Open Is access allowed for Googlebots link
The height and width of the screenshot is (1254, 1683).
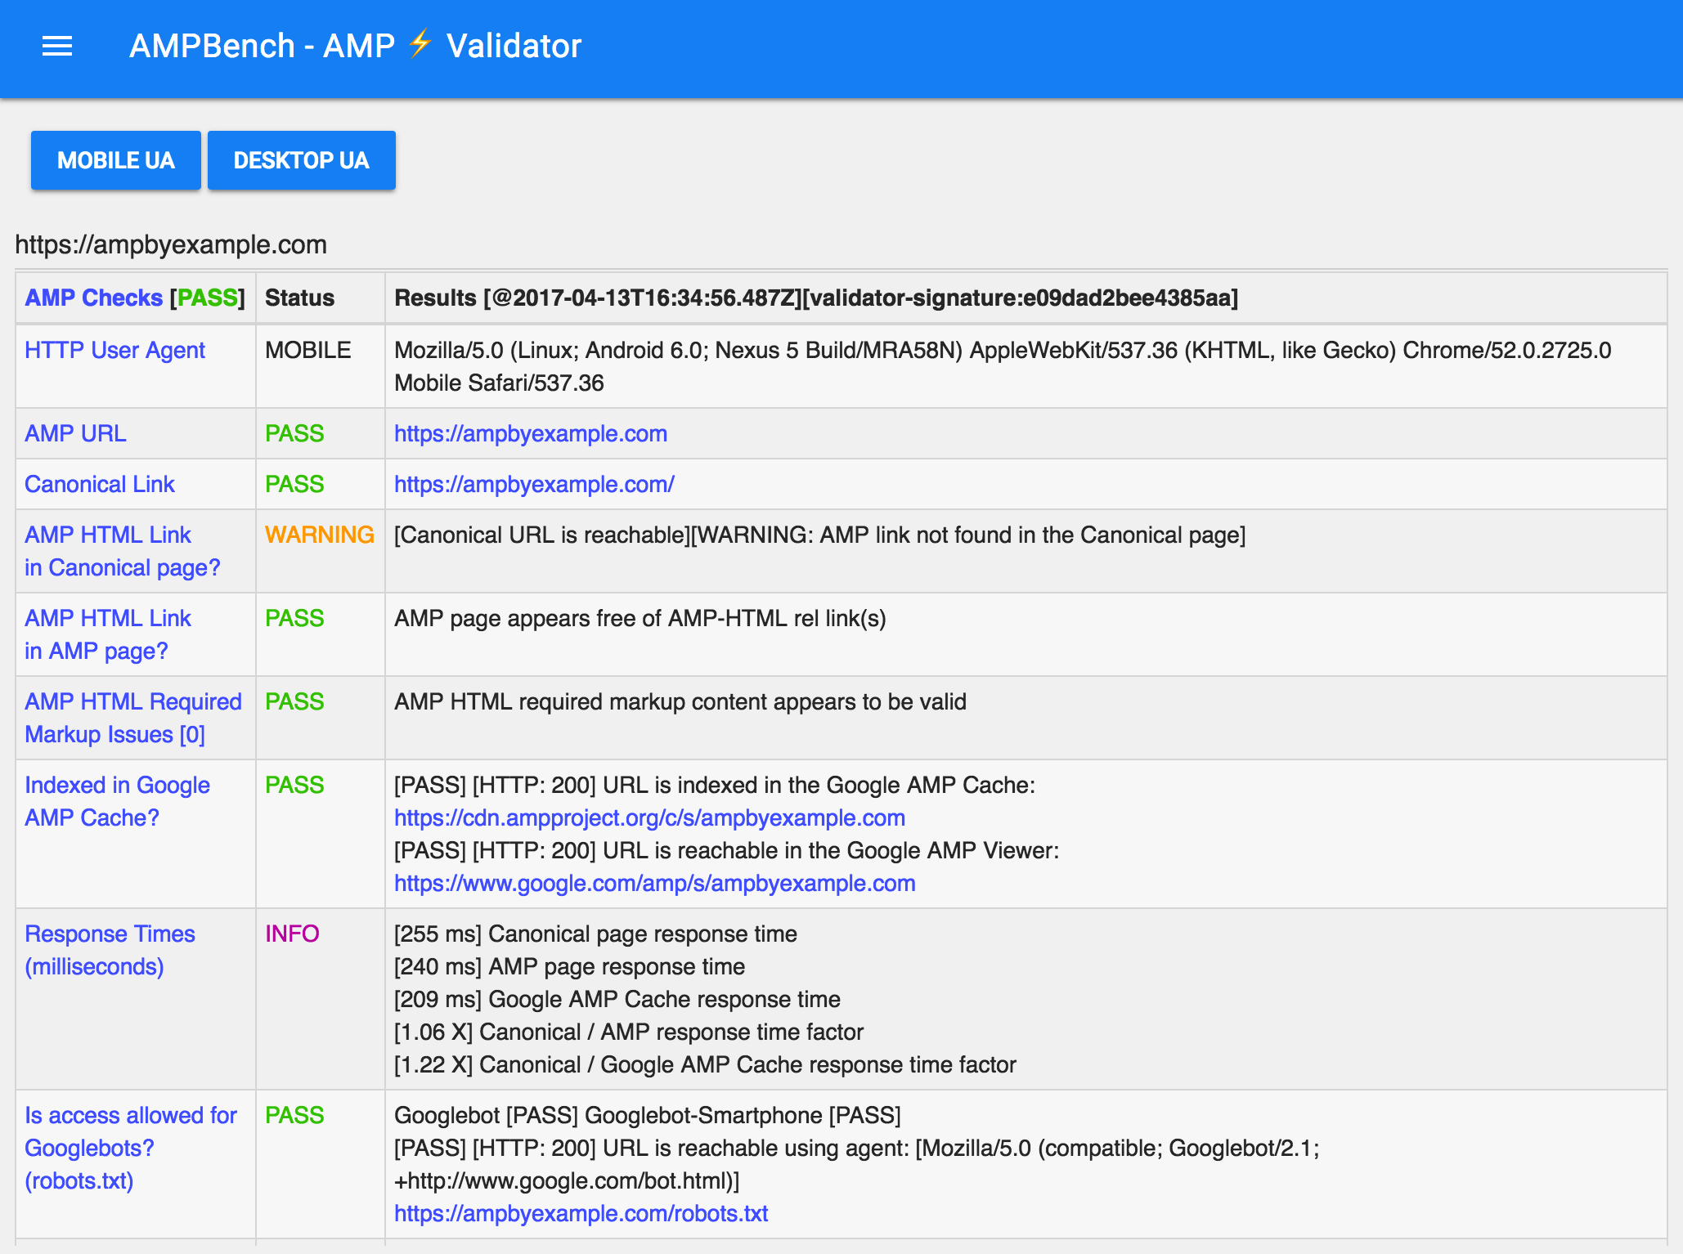(x=130, y=1148)
